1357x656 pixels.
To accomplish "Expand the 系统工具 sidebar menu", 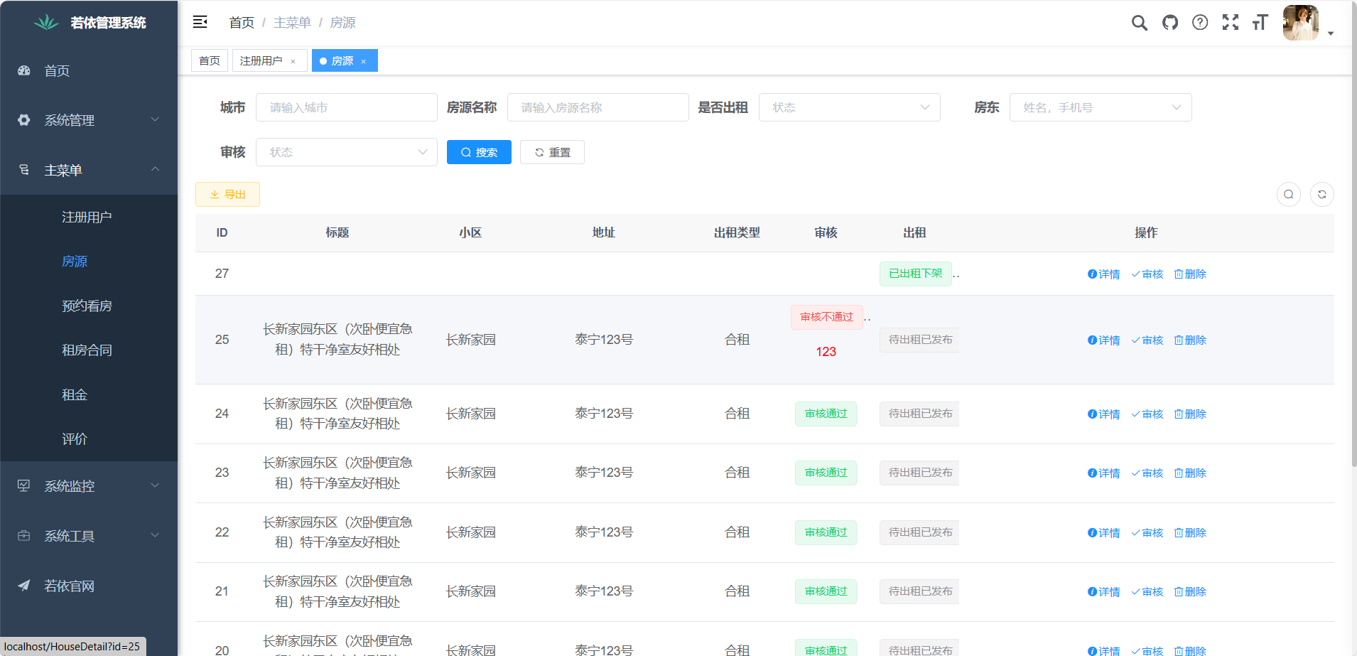I will pyautogui.click(x=89, y=536).
